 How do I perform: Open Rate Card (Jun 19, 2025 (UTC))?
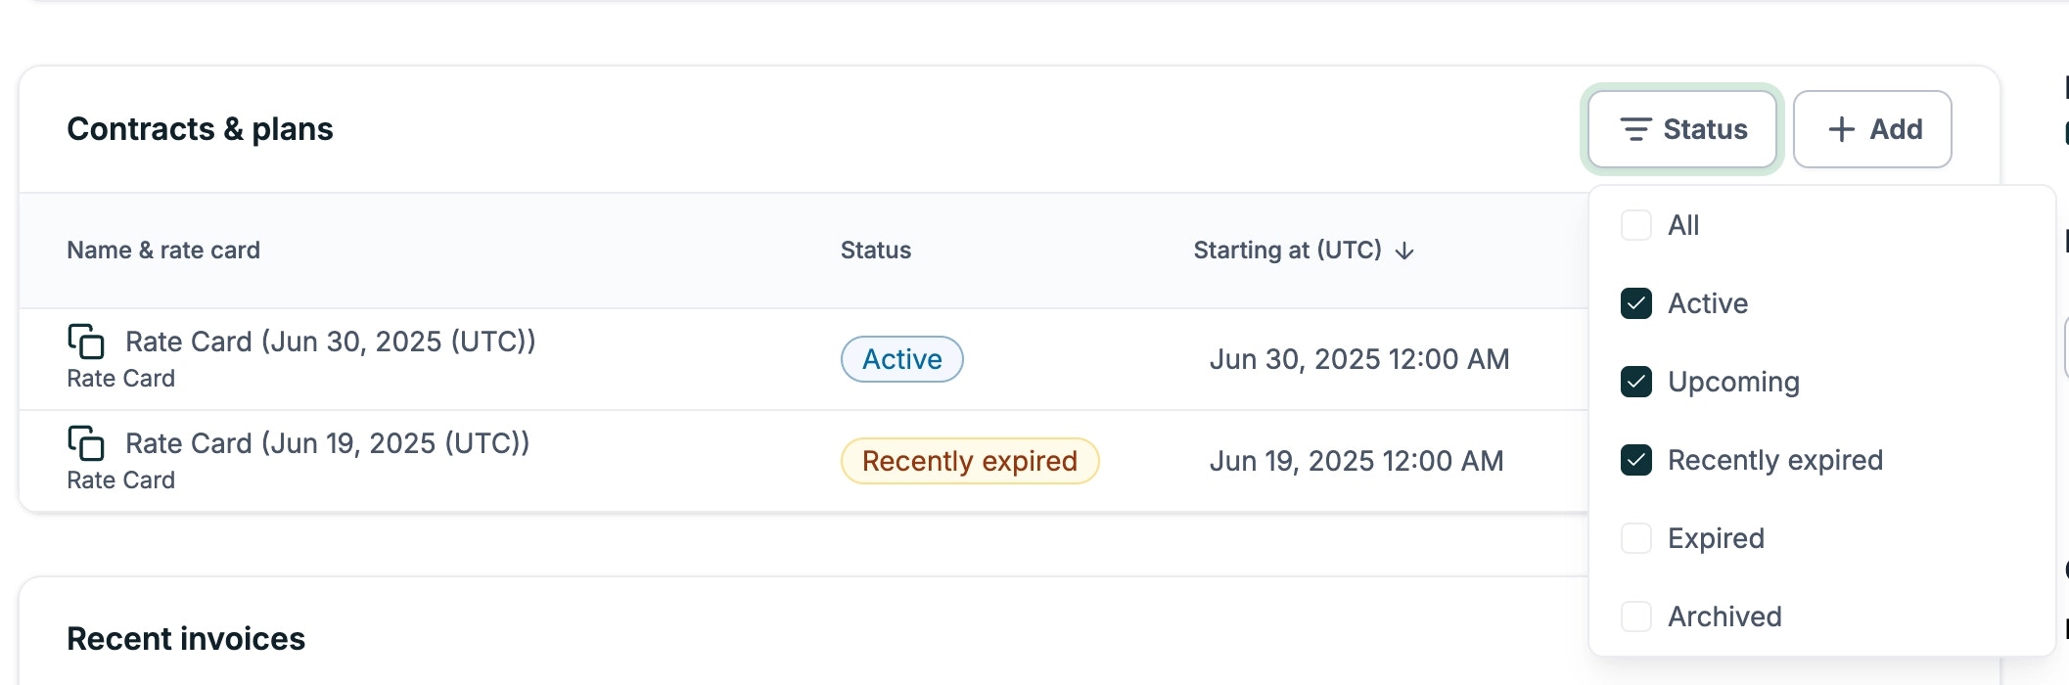tap(326, 443)
